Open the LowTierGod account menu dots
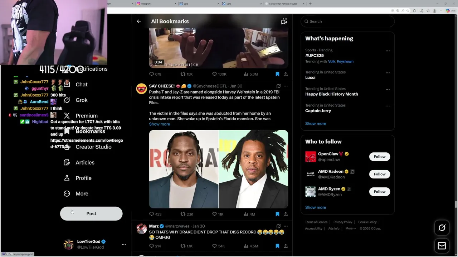Image resolution: width=458 pixels, height=257 pixels. point(124,245)
